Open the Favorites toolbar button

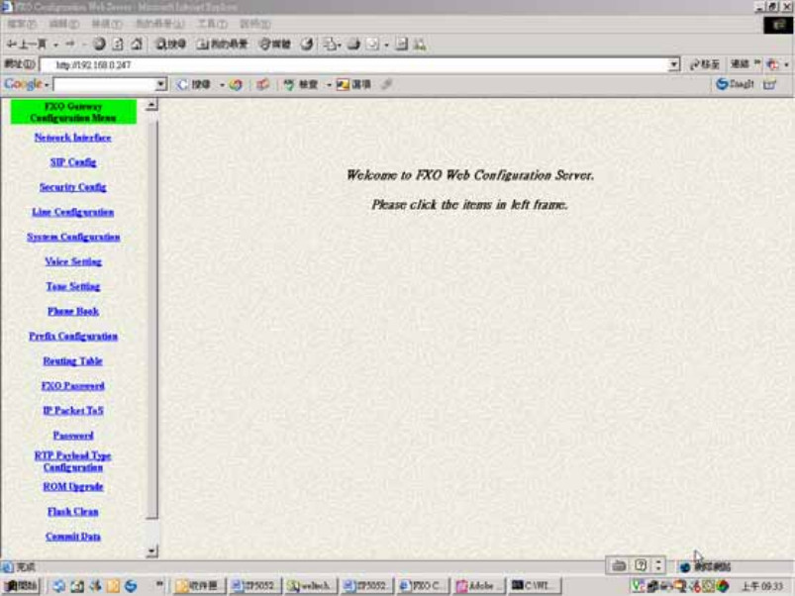222,45
